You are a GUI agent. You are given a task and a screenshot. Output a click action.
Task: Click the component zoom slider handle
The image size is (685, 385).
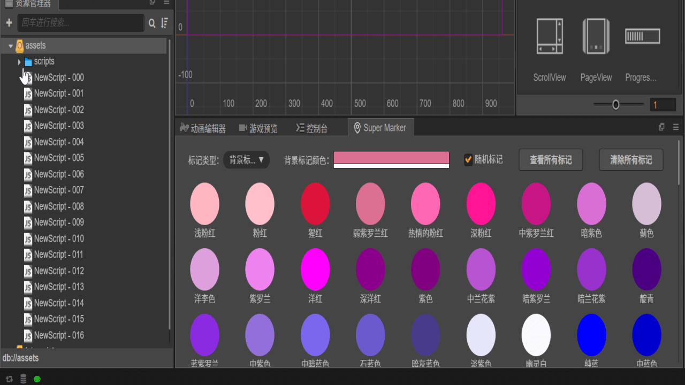[615, 105]
